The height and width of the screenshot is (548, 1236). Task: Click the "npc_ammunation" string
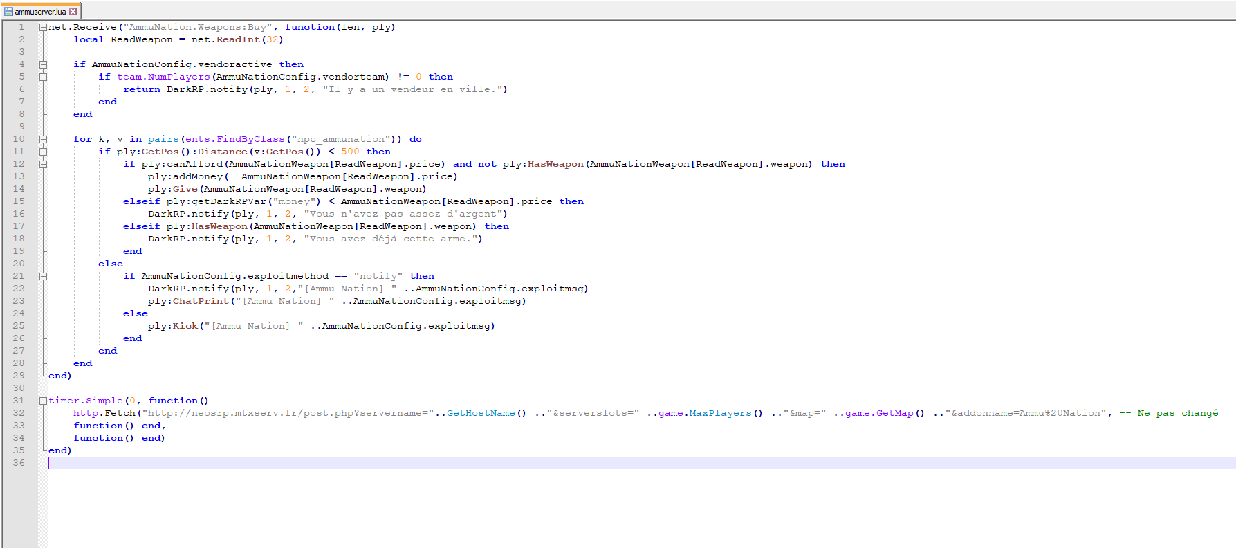point(341,139)
